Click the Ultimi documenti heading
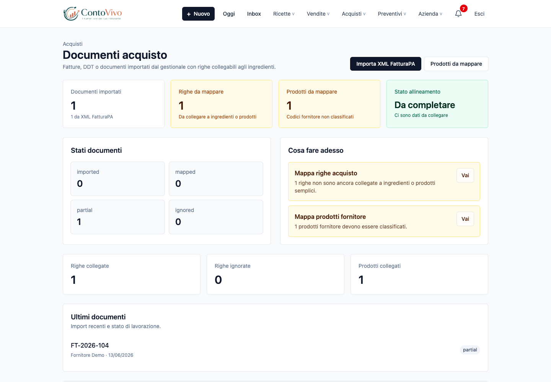The height and width of the screenshot is (382, 551). pyautogui.click(x=98, y=317)
